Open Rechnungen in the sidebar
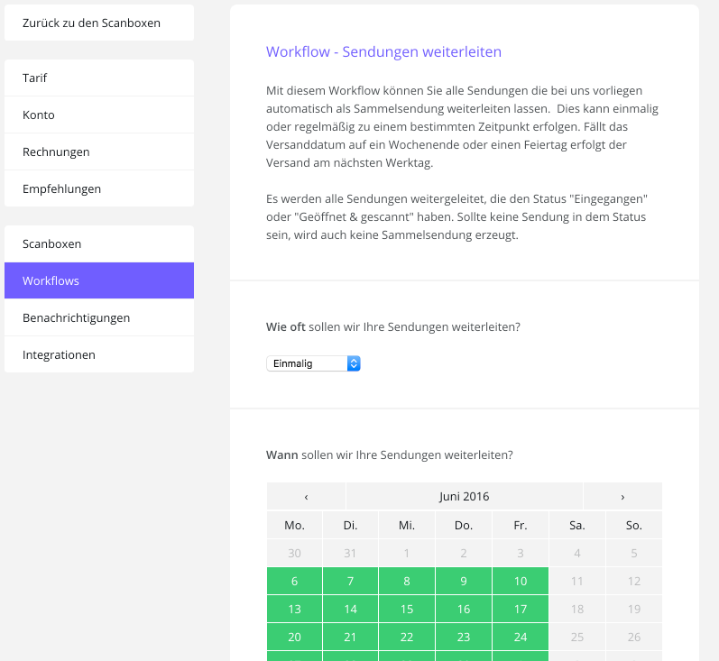Image resolution: width=719 pixels, height=661 pixels. [x=99, y=151]
